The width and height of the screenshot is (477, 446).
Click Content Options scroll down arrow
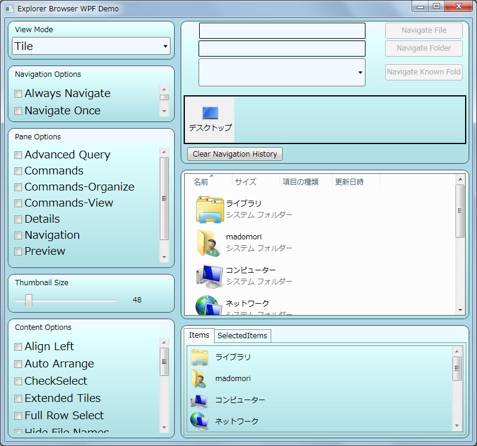coord(164,427)
